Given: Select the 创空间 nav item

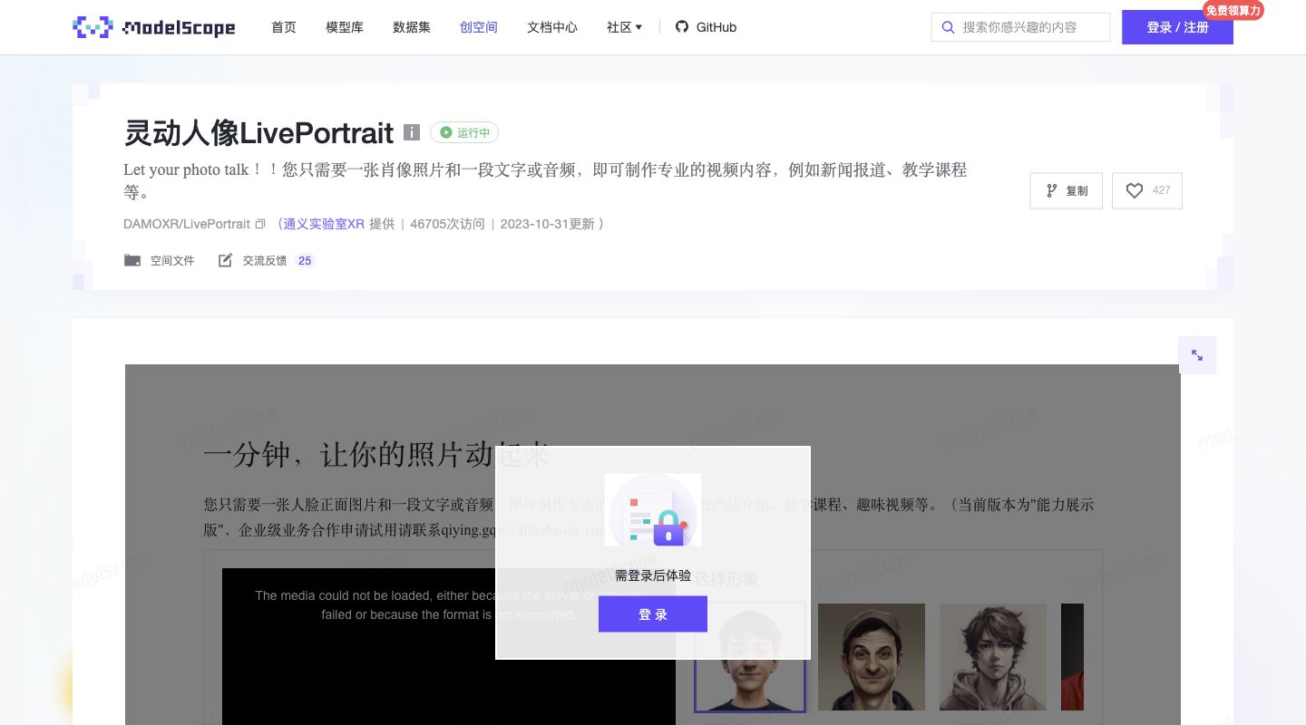Looking at the screenshot, I should click(479, 27).
